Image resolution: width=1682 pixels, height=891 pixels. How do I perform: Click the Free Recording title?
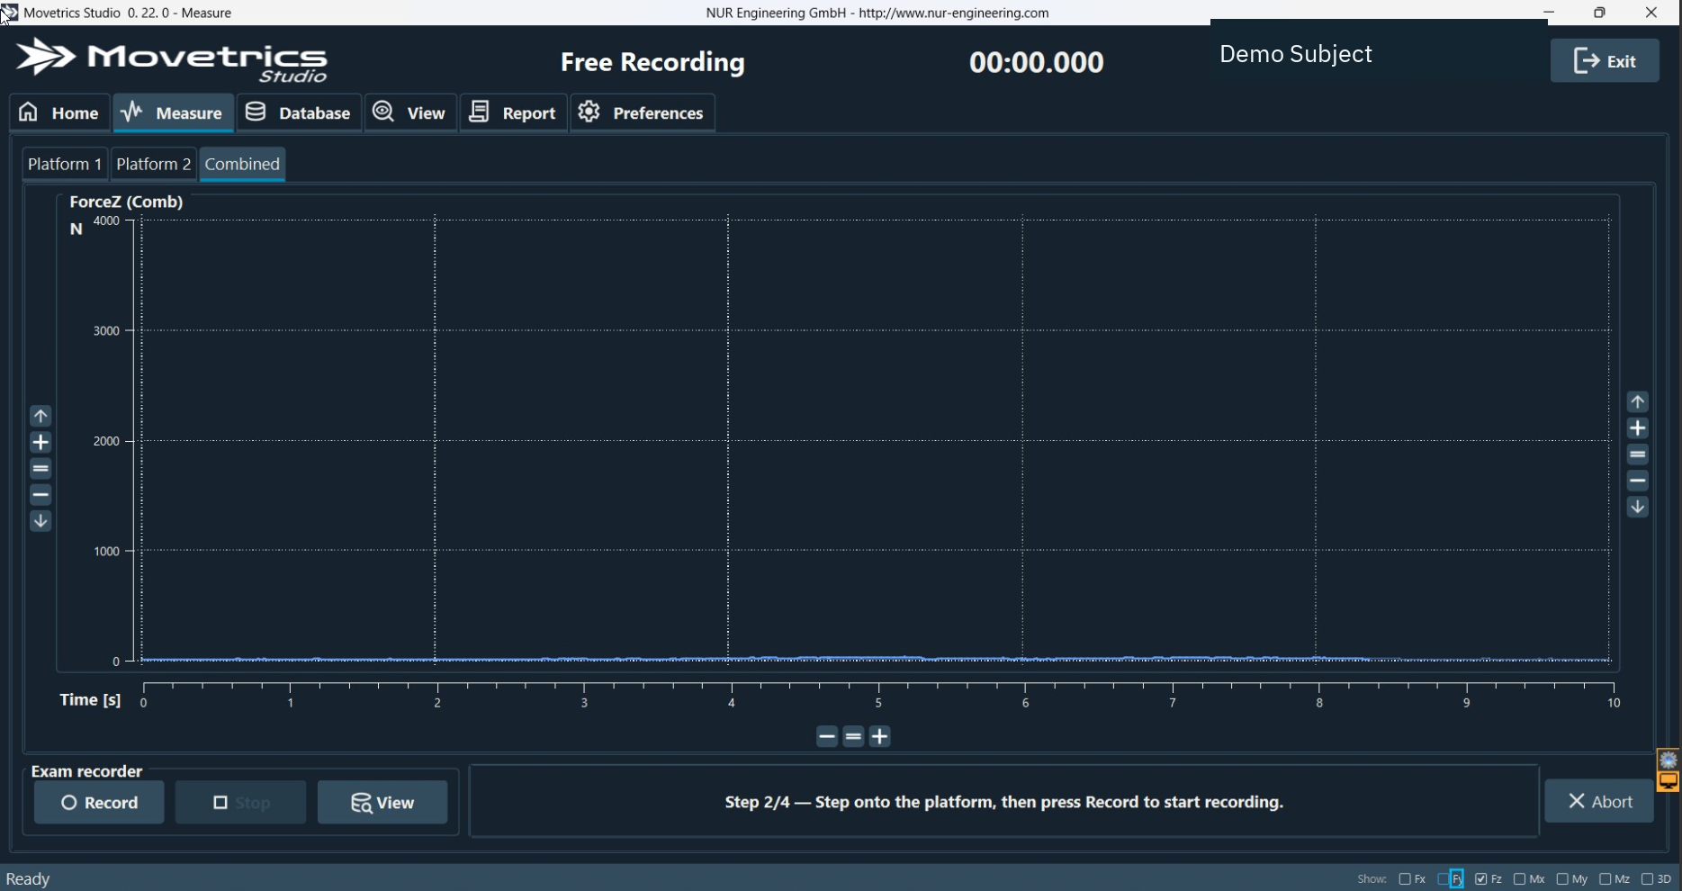coord(652,62)
